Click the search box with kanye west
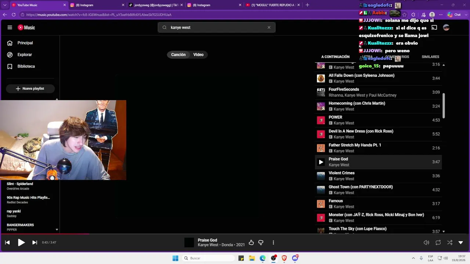 tap(217, 27)
